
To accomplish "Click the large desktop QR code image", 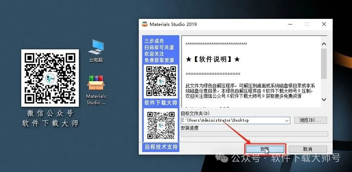I will [50, 78].
